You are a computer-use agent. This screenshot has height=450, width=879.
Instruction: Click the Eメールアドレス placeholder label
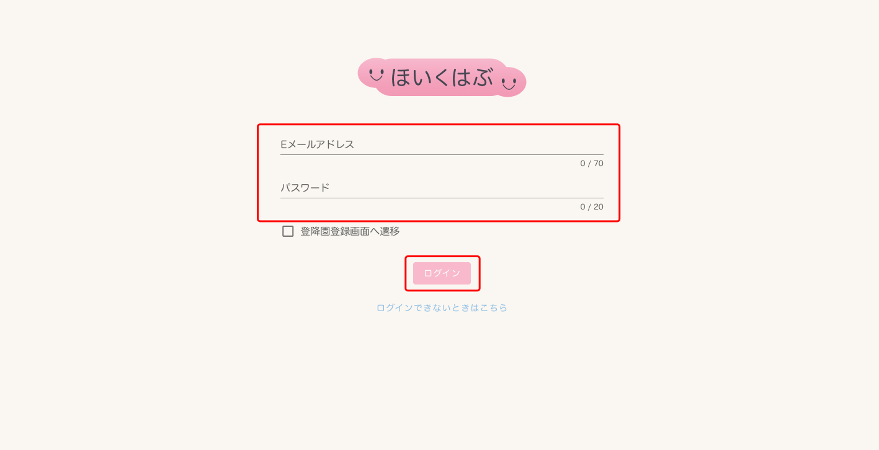pos(318,144)
